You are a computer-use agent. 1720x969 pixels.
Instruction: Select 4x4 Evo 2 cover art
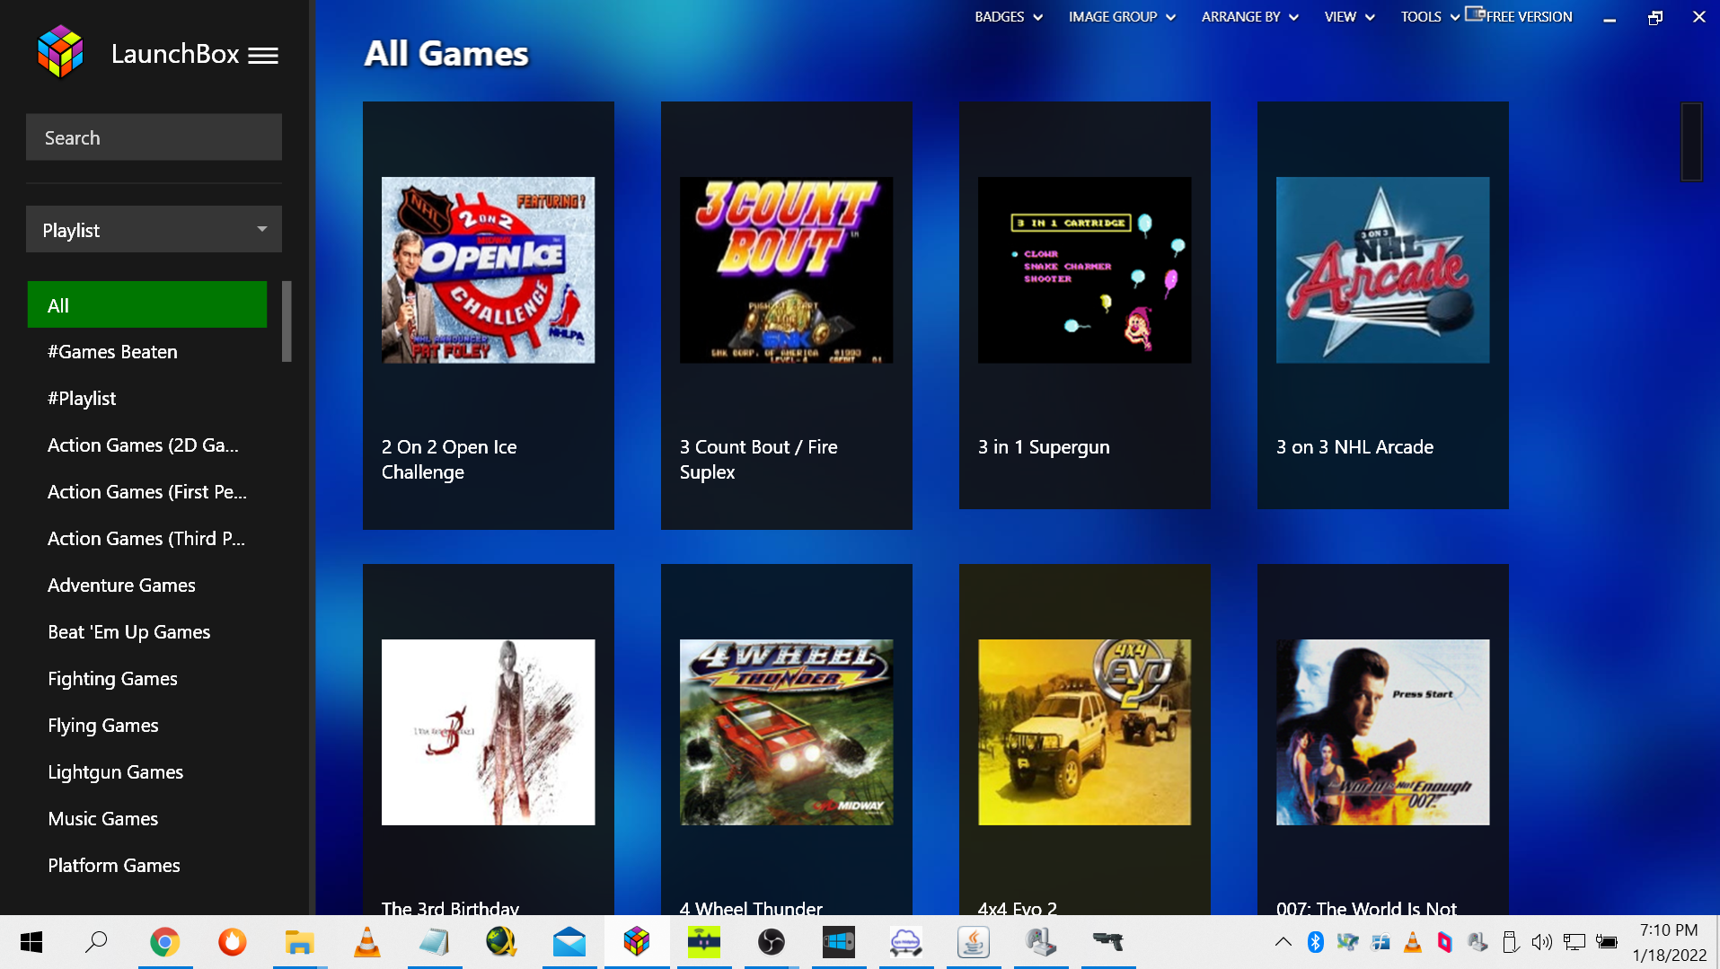click(x=1084, y=732)
